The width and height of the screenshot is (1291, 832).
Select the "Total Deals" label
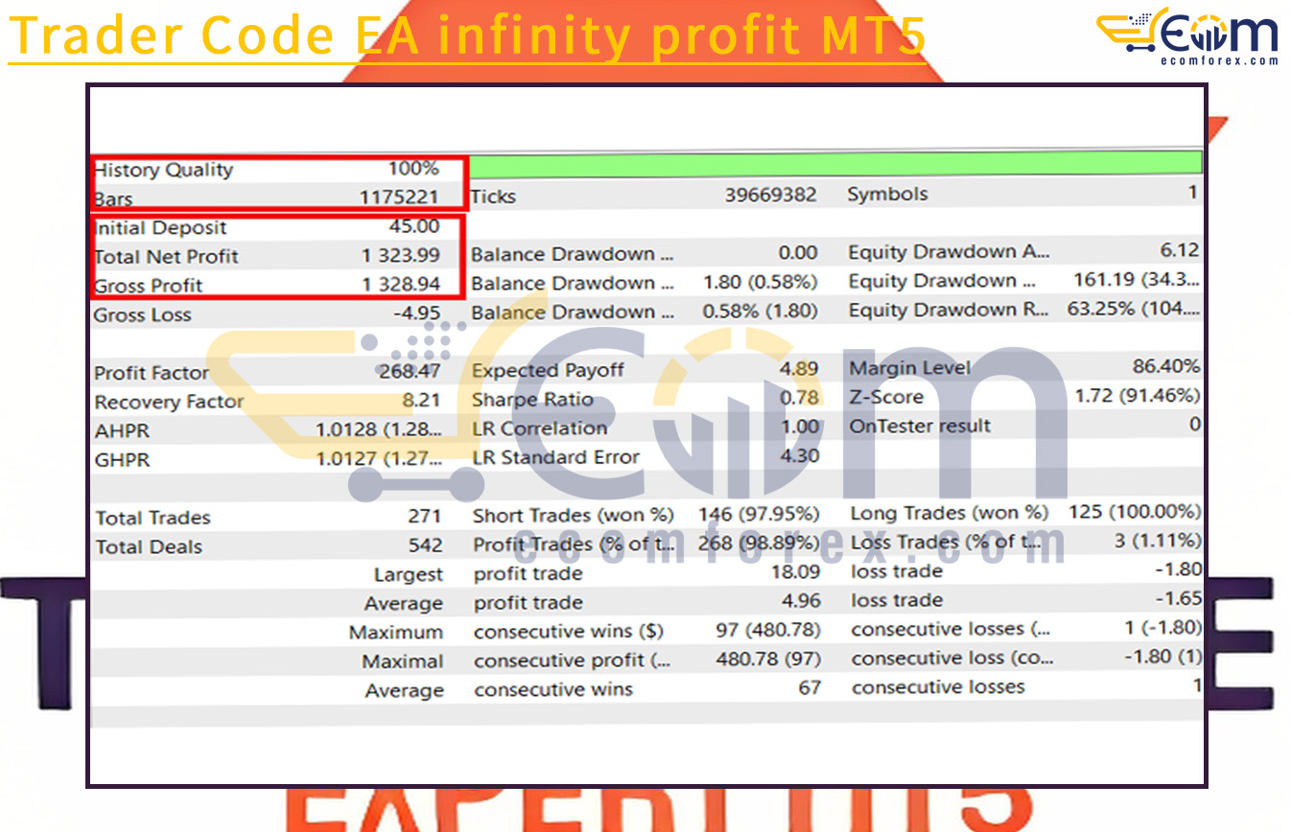(150, 547)
